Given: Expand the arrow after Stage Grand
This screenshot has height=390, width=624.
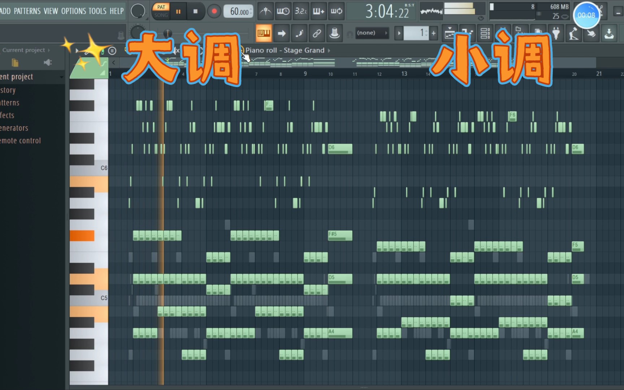Looking at the screenshot, I should coord(329,51).
